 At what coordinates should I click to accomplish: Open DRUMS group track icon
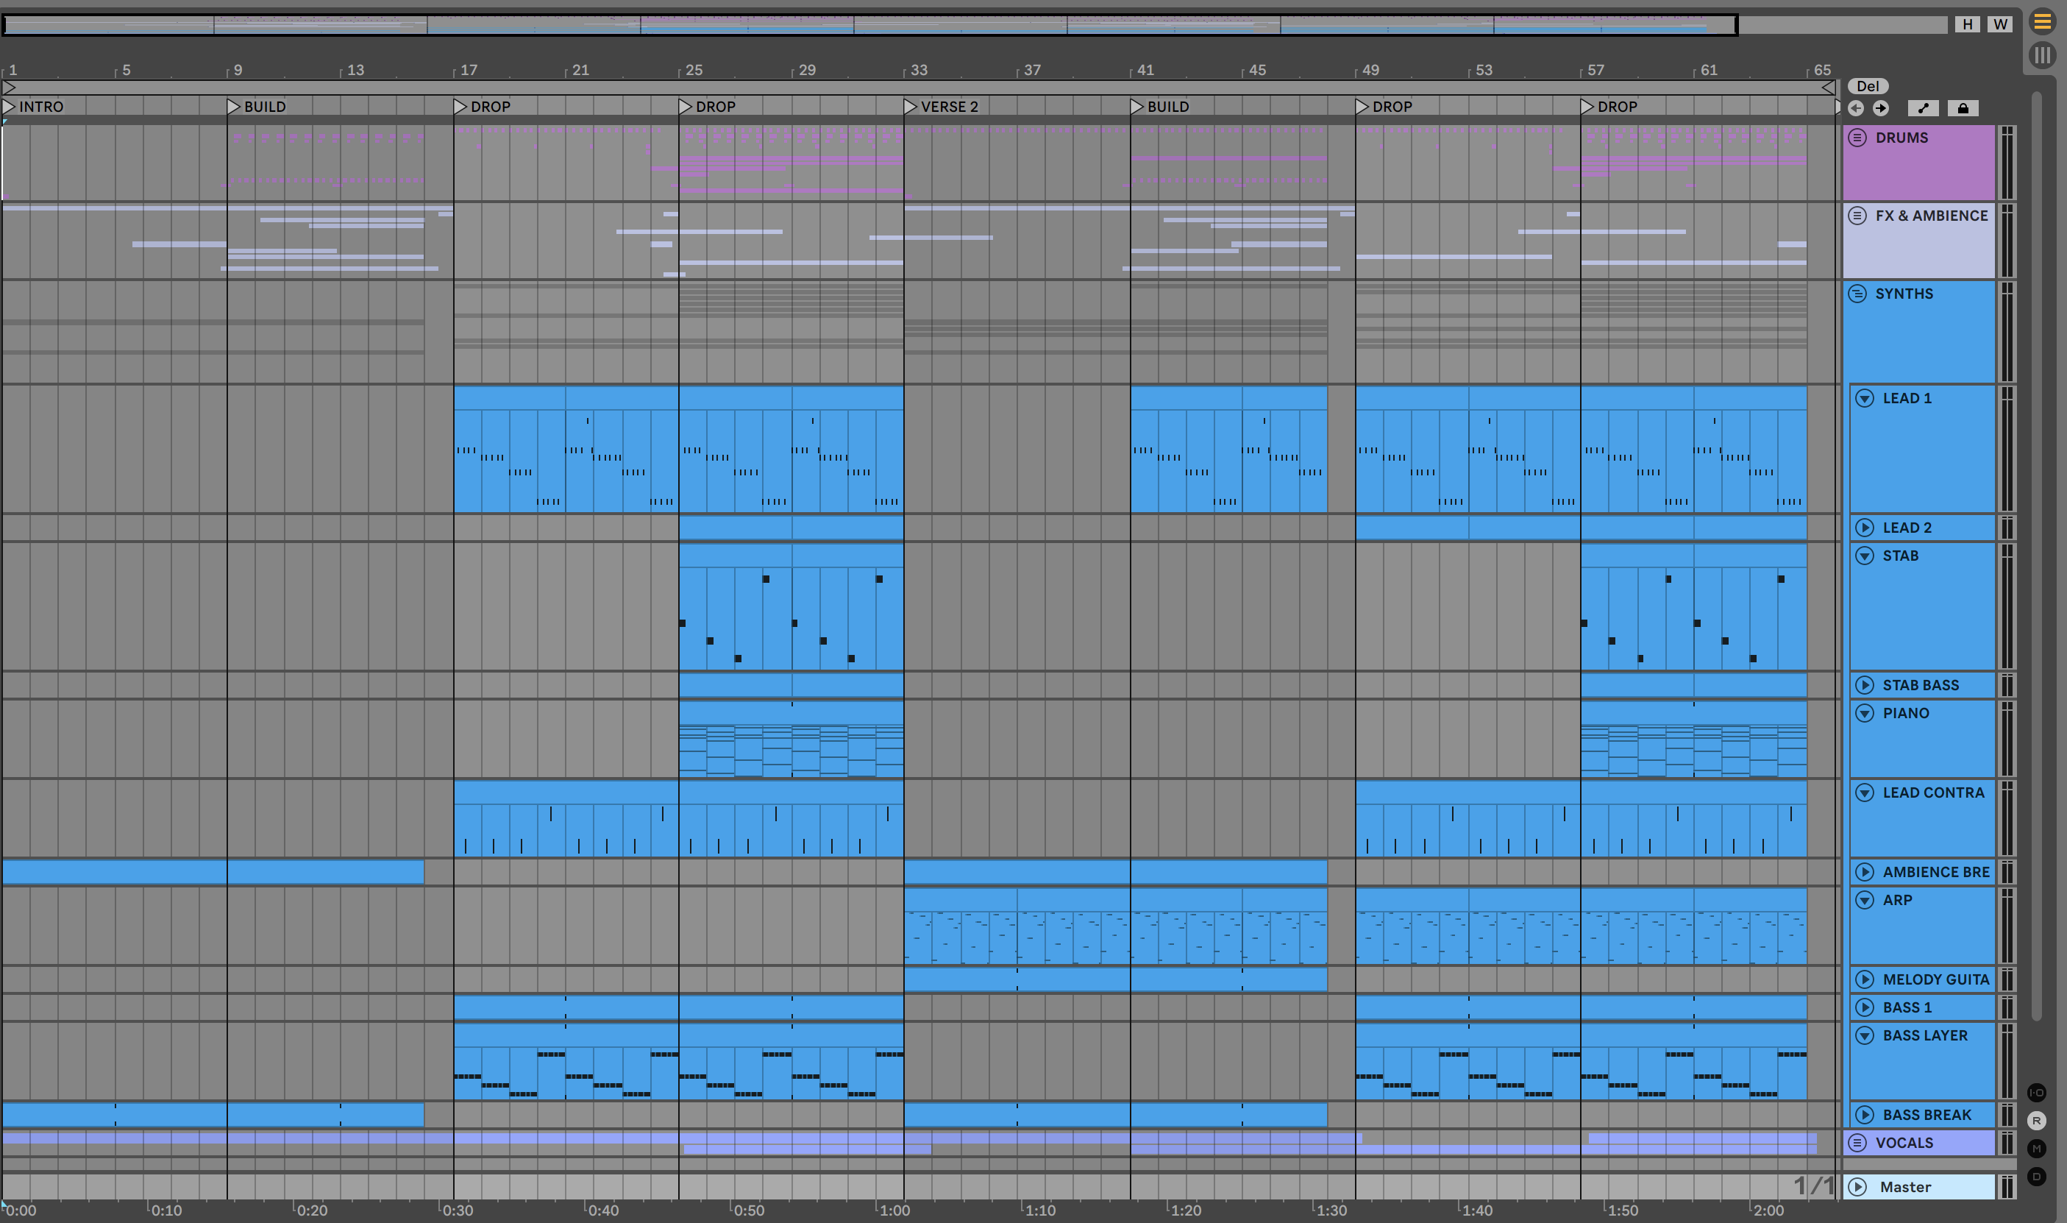click(x=1857, y=138)
